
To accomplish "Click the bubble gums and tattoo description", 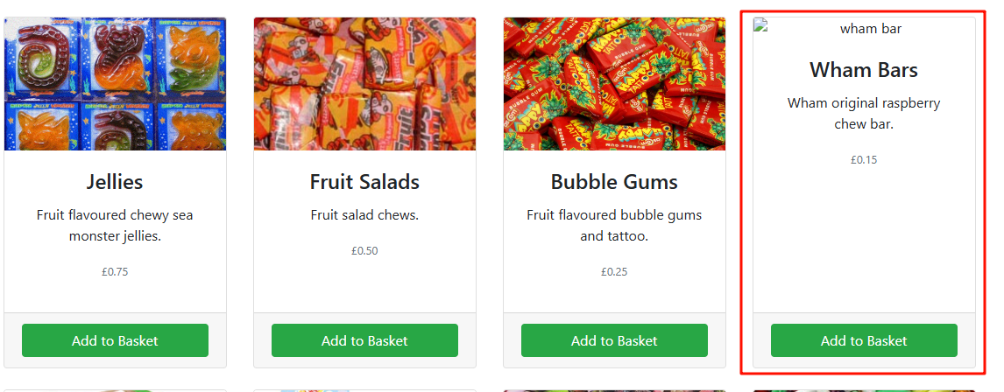I will (x=614, y=226).
